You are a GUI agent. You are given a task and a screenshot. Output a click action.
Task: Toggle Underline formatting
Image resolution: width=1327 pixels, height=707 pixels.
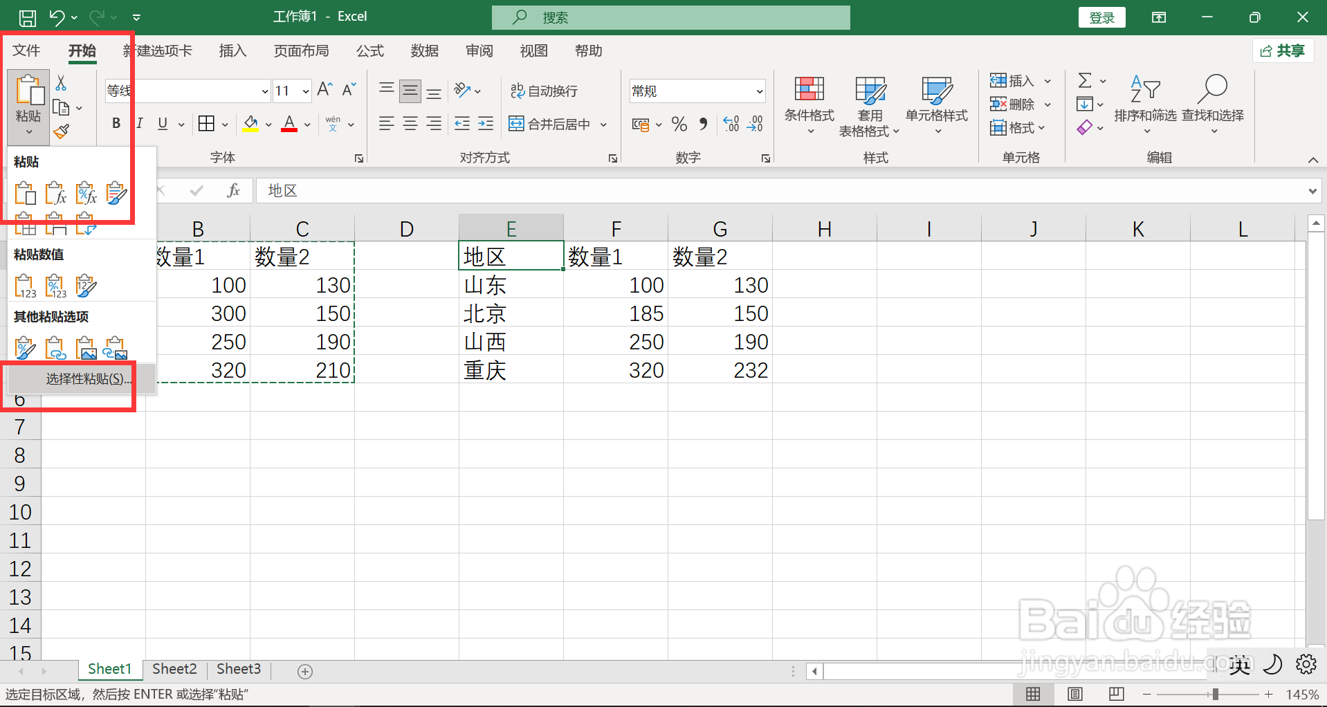point(163,124)
